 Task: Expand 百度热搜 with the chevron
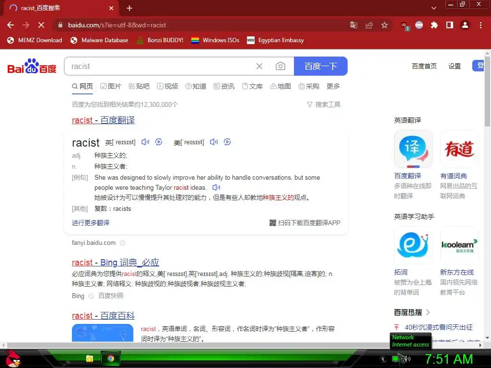pos(428,312)
